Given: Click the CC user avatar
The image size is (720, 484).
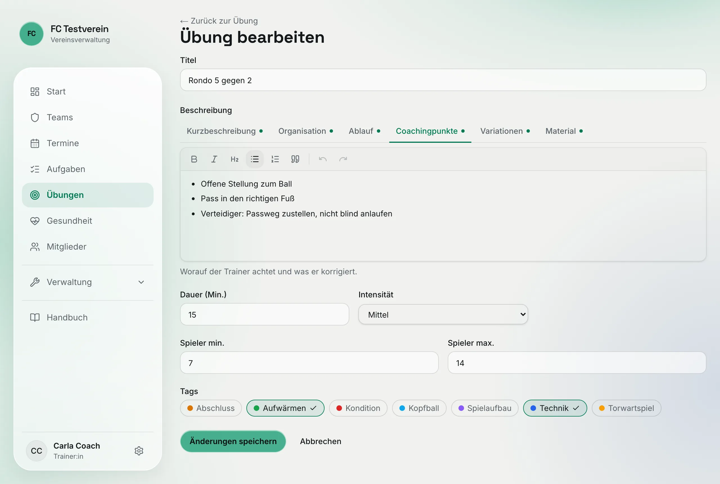Looking at the screenshot, I should click(x=37, y=451).
